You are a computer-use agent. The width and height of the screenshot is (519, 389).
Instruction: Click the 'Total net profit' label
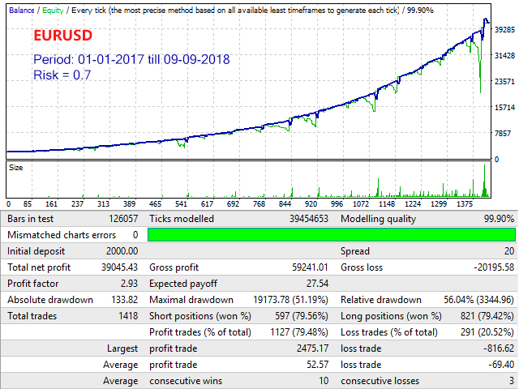[x=39, y=267]
